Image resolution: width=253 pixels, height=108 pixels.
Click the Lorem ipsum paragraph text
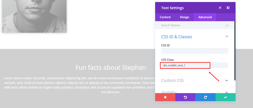point(79,85)
